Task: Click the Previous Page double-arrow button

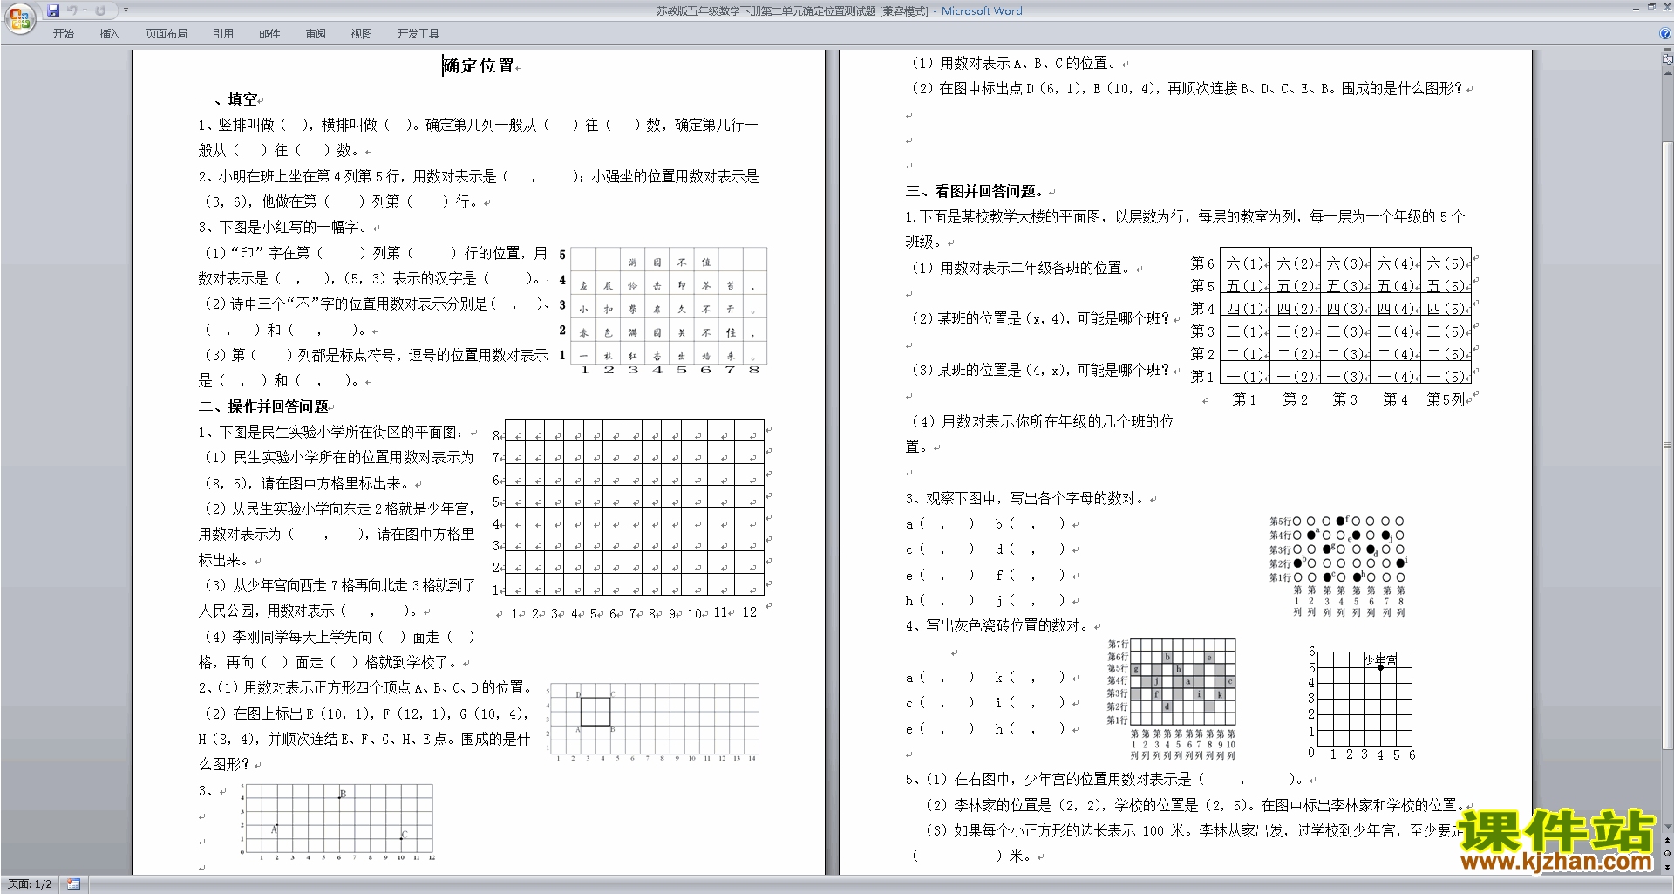Action: (x=1667, y=840)
